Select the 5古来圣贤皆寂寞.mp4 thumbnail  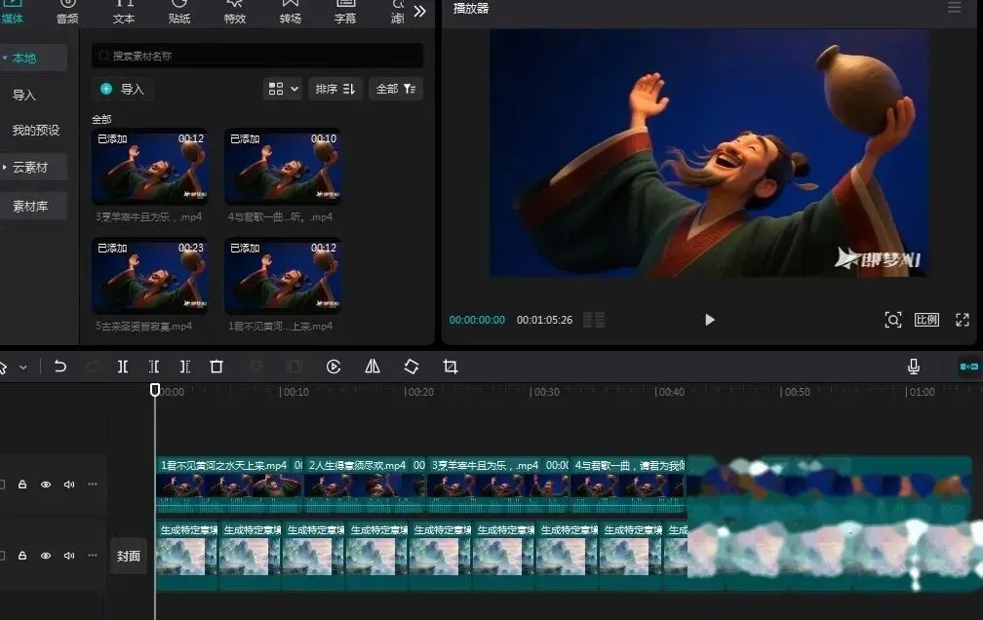150,276
